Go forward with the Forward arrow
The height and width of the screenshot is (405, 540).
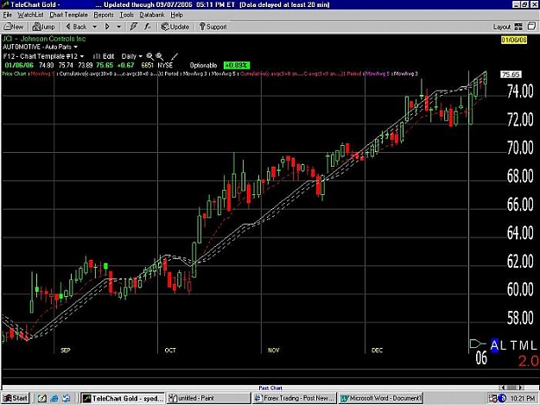click(107, 27)
